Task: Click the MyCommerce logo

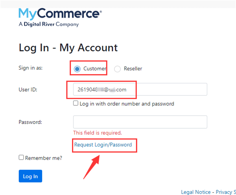Action: point(60,14)
